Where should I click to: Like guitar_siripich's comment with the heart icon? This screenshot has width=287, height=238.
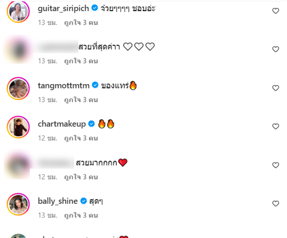(x=276, y=11)
